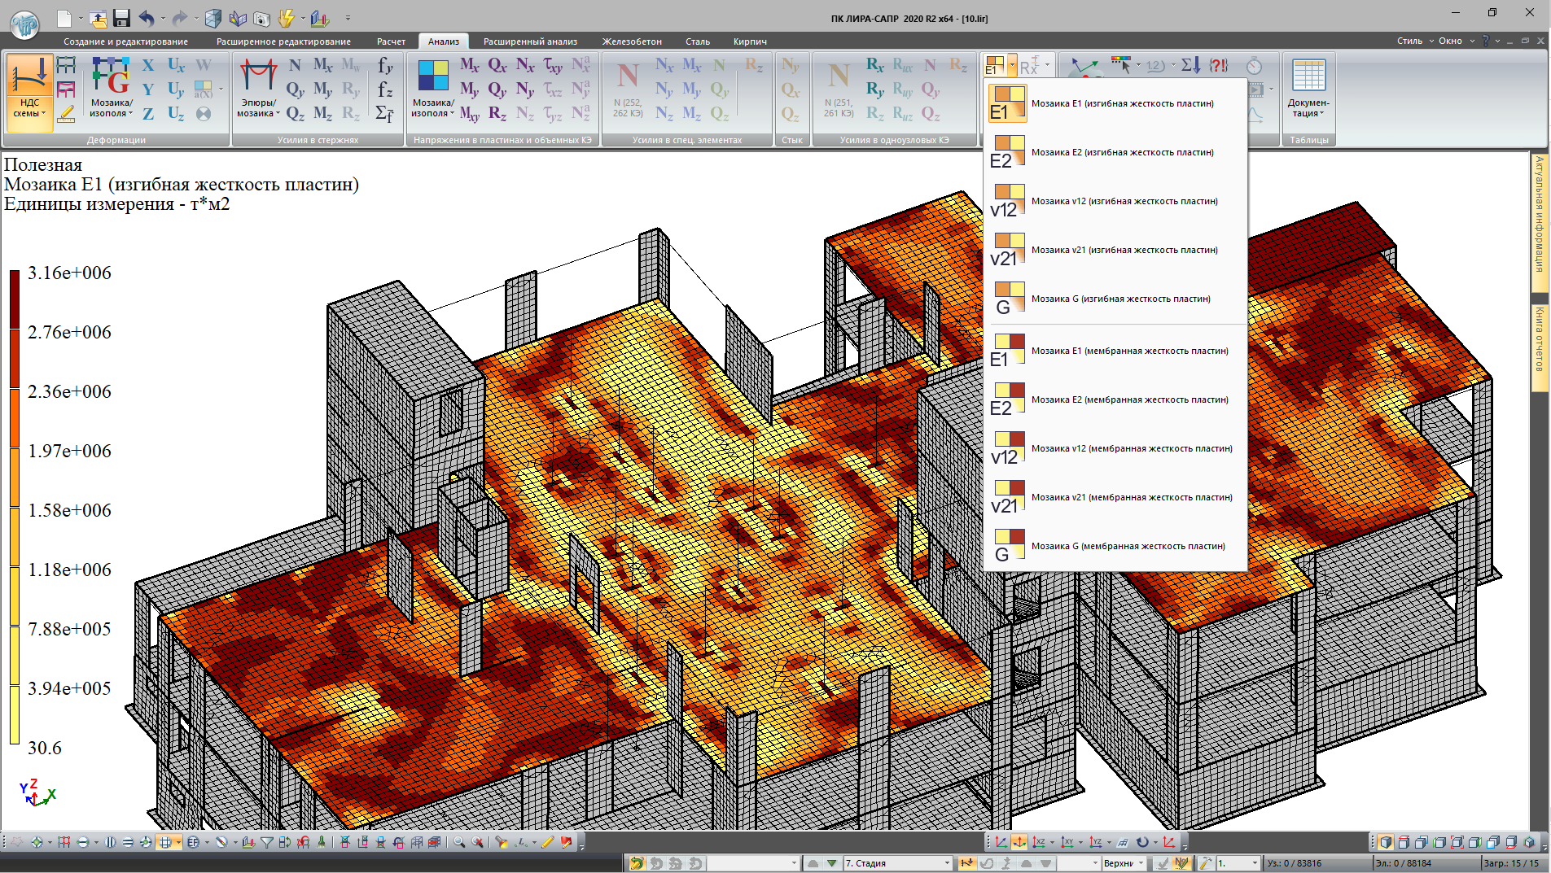Click the Undo arrow icon
Screen dimensions: 1551x873
pos(147,18)
